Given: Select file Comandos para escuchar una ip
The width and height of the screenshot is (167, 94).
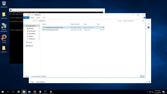Looking at the screenshot, I should click(x=73, y=27).
